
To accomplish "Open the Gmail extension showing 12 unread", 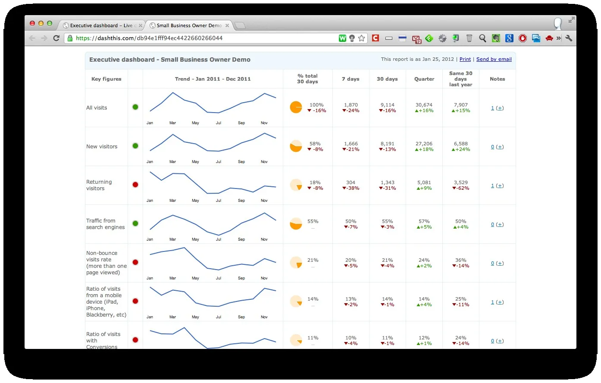I will 416,39.
